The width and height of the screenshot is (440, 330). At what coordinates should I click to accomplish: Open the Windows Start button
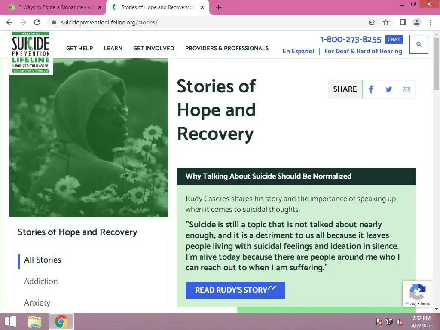[10, 321]
